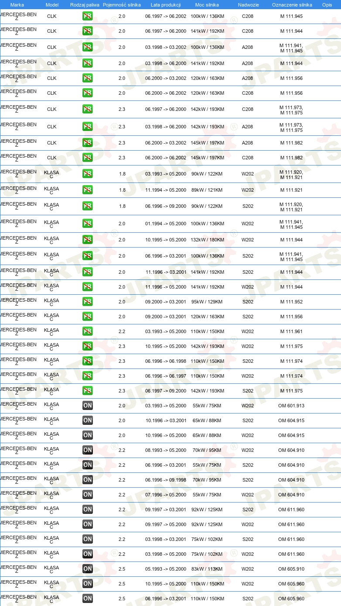Select the 06.1996 -> 06.1998 date range
Viewport: 341px width, 606px height.
(166, 361)
